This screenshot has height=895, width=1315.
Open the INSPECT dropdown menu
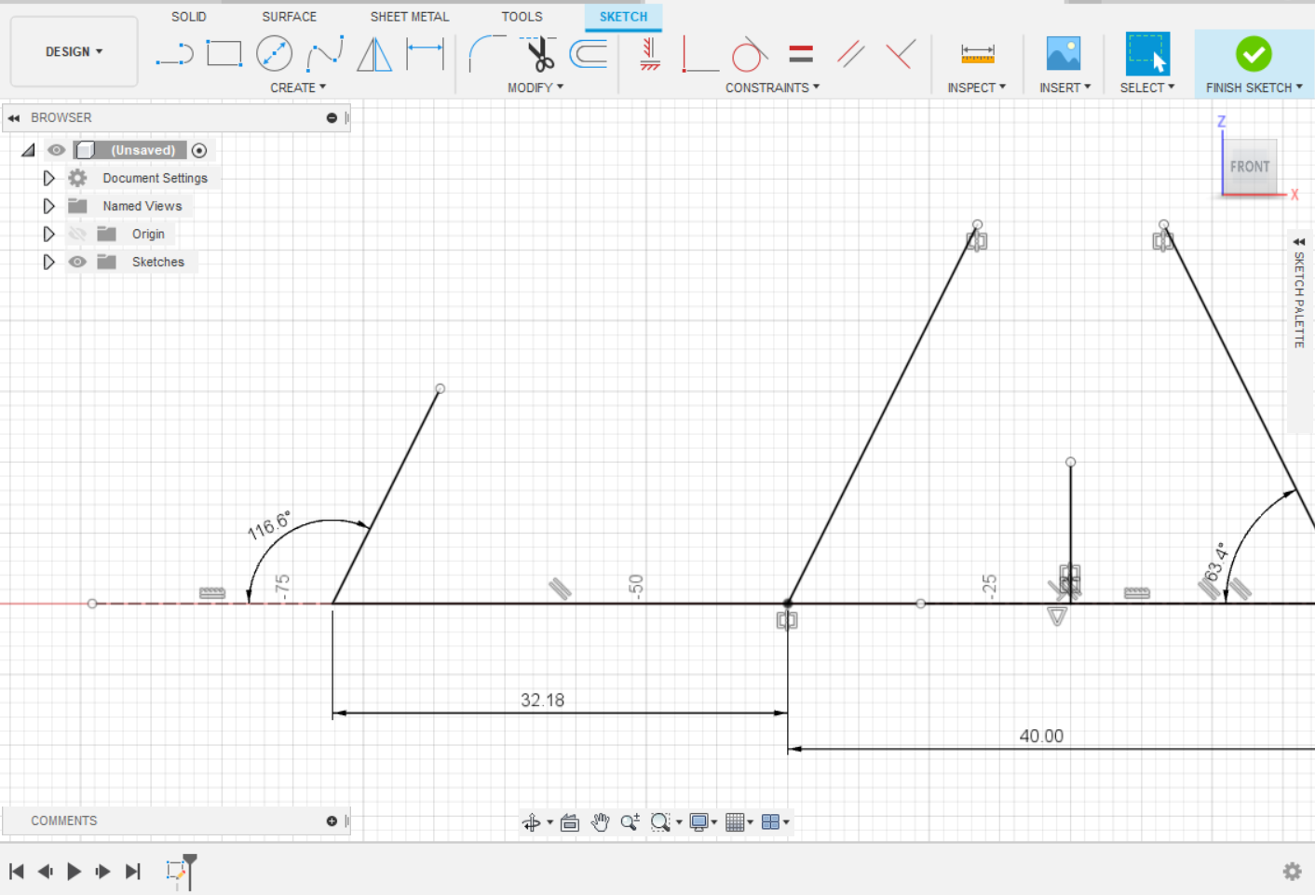[x=976, y=88]
